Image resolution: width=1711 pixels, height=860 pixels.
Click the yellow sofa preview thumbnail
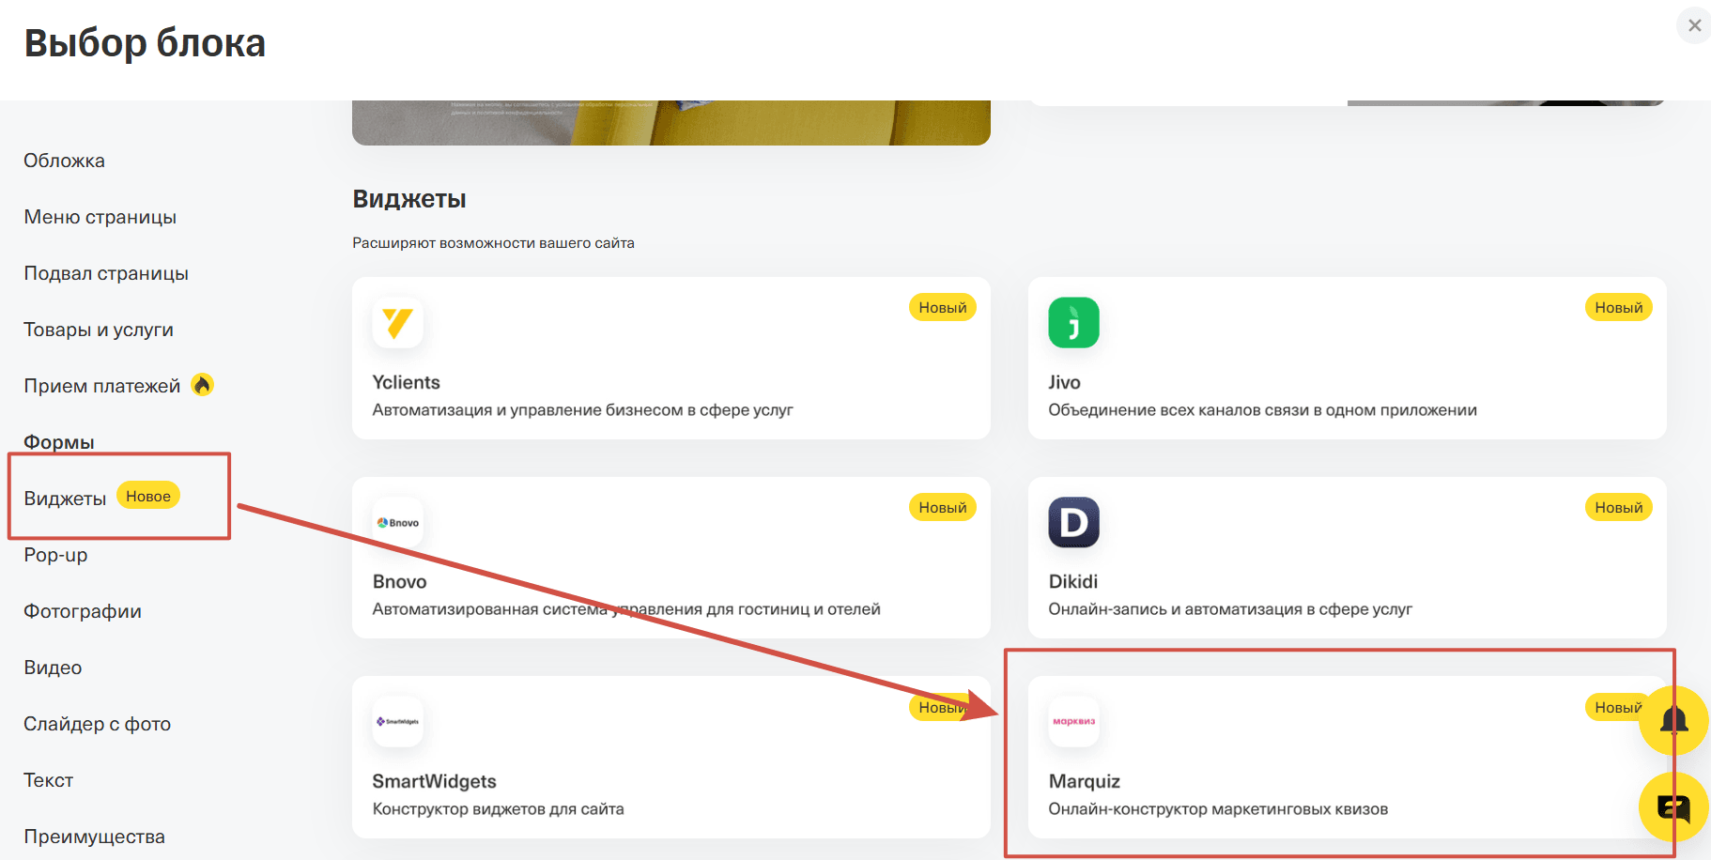(671, 123)
